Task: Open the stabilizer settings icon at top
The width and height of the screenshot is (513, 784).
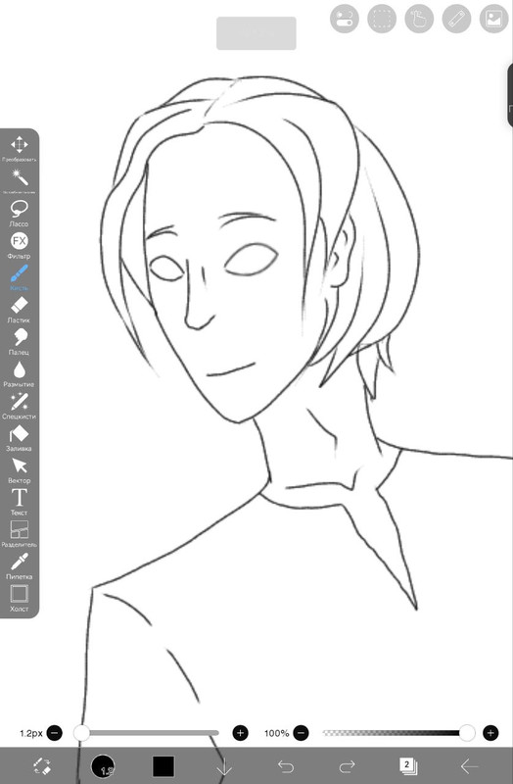Action: click(x=345, y=19)
